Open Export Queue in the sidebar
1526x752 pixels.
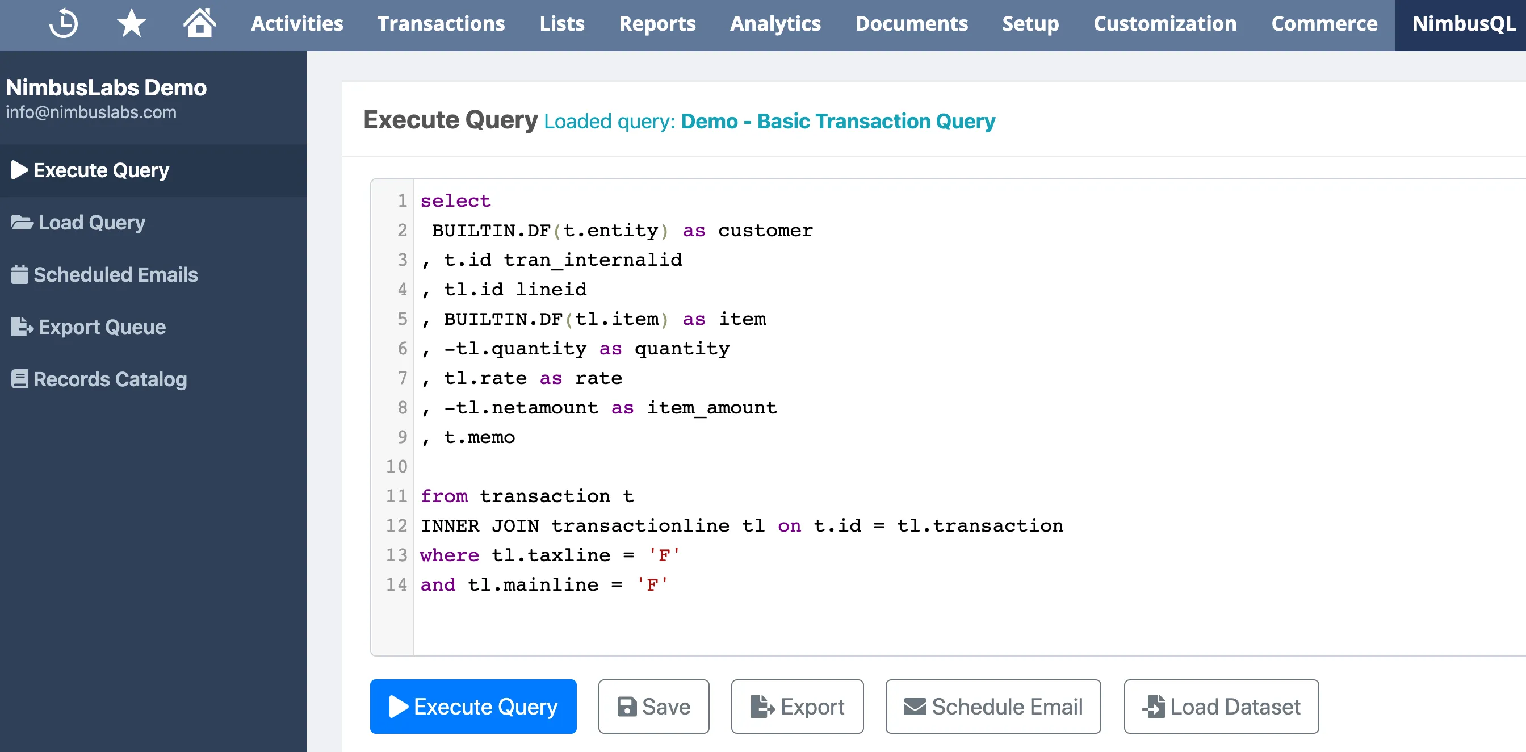pyautogui.click(x=153, y=327)
